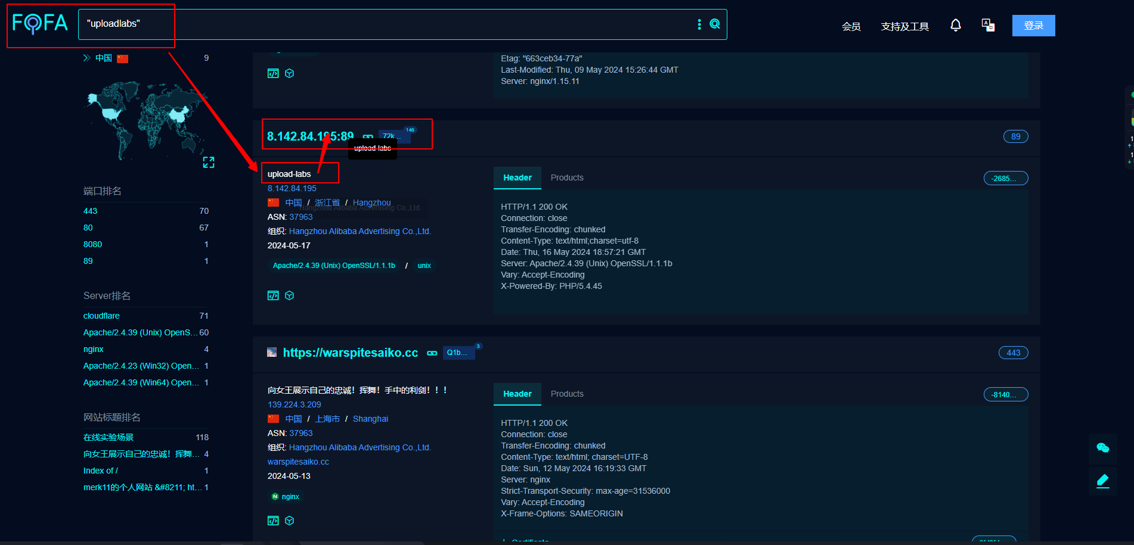Click the cube product icon under upload-labs result
Image resolution: width=1134 pixels, height=545 pixels.
[289, 295]
